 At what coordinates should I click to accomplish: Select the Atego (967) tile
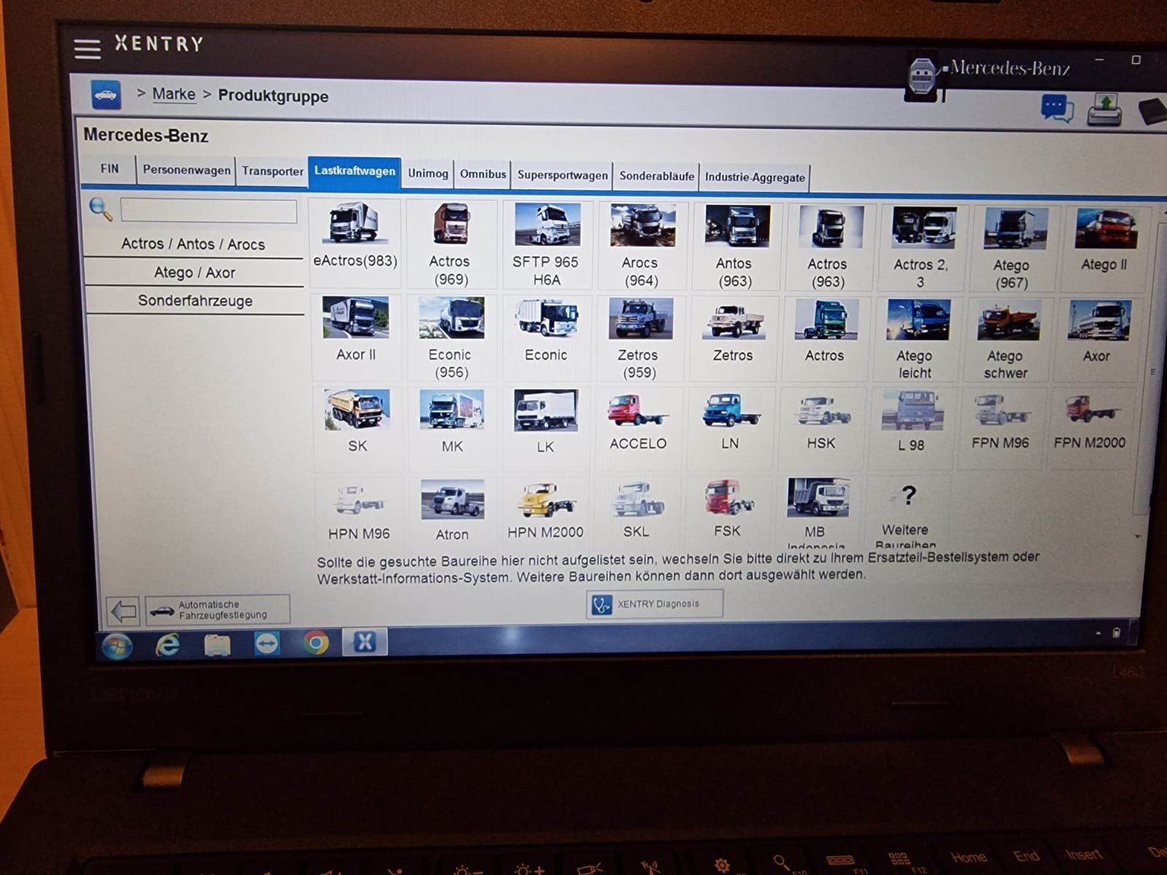tap(1012, 249)
